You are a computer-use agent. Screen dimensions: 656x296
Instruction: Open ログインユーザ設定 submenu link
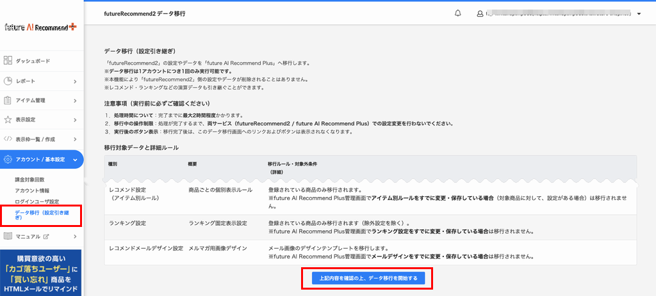point(37,201)
